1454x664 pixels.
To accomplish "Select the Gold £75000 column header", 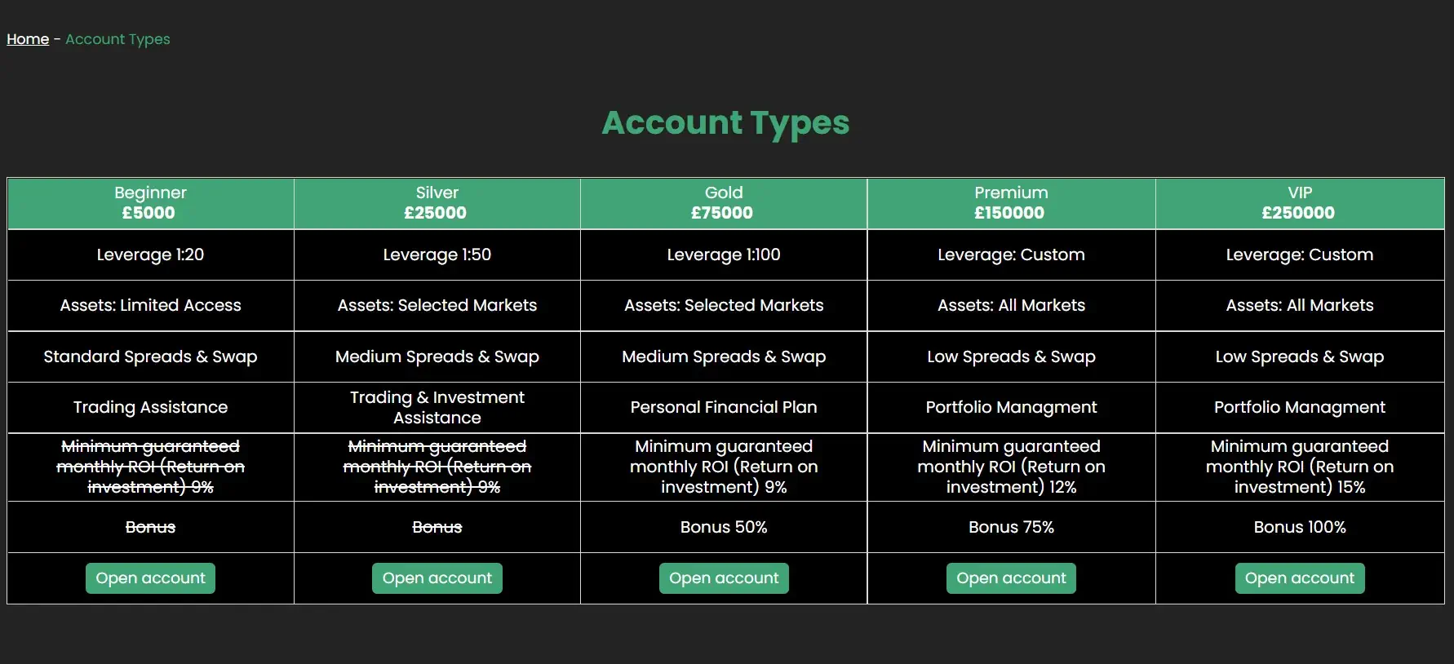I will [724, 203].
